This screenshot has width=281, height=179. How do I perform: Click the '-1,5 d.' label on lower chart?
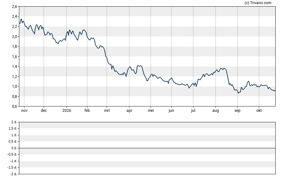12,167
